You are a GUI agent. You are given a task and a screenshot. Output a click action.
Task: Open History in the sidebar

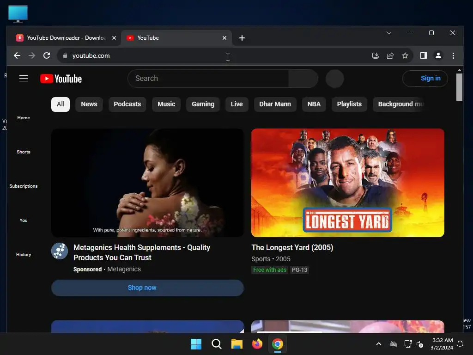click(x=24, y=255)
